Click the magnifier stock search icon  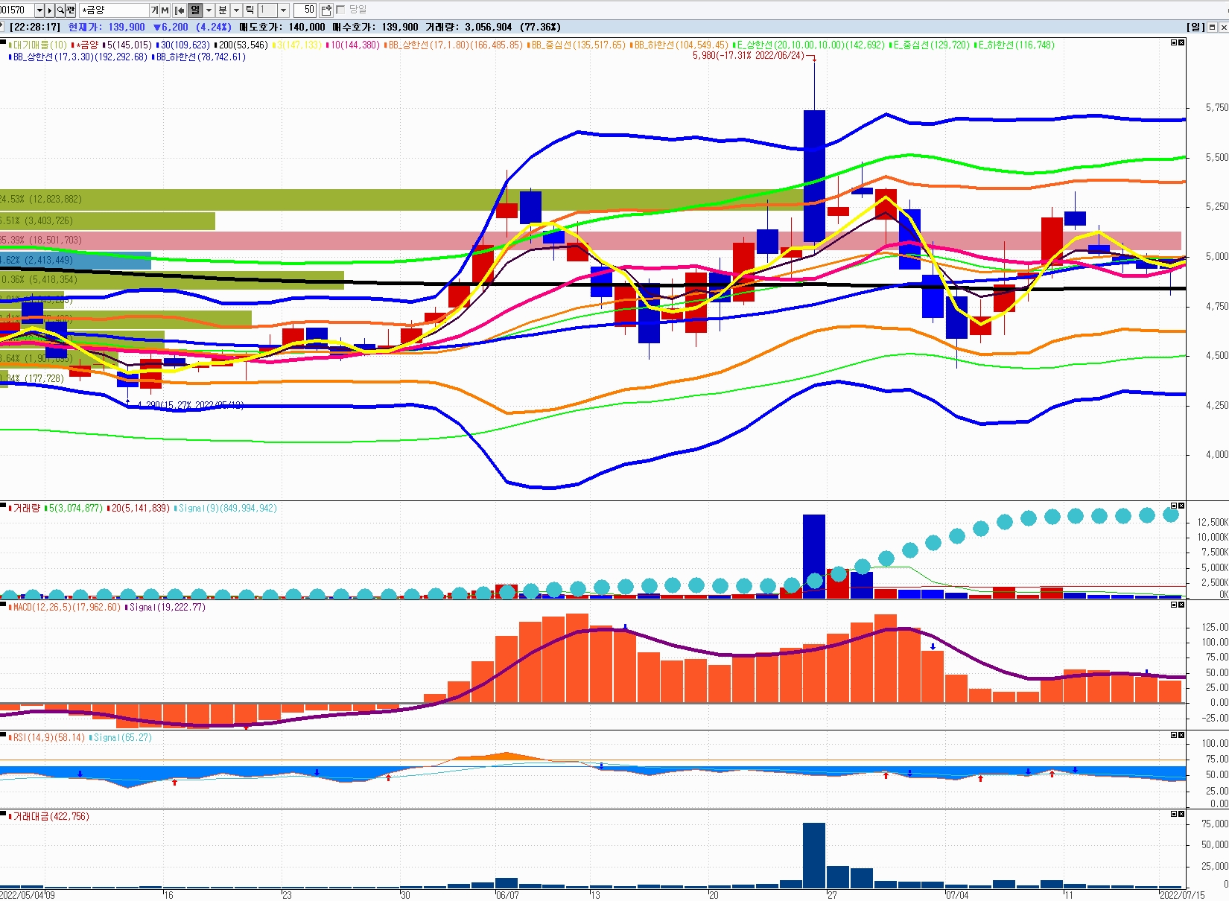[x=60, y=10]
